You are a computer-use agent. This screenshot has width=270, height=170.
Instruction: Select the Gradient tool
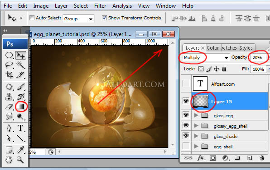pyautogui.click(x=21, y=106)
